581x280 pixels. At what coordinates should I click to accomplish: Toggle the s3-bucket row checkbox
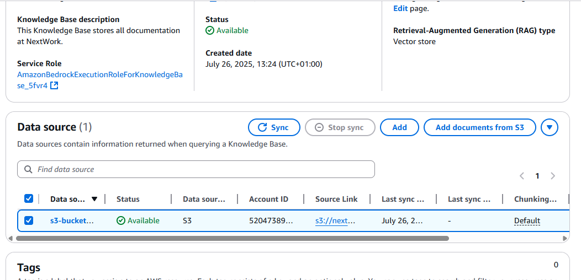(29, 221)
